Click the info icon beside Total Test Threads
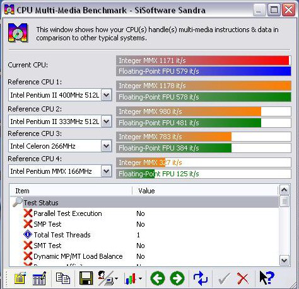Viewport: 299px width, 289px height. pyautogui.click(x=28, y=234)
